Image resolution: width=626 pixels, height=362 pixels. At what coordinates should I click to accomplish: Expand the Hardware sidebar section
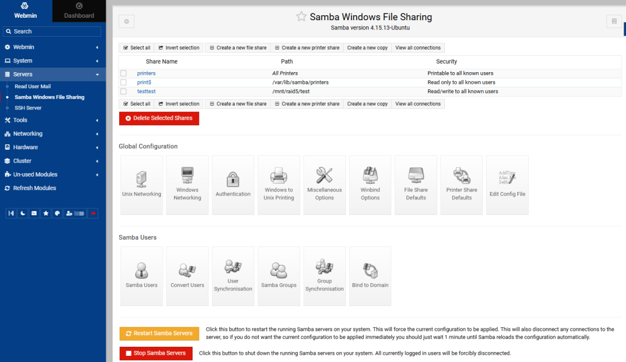[53, 147]
